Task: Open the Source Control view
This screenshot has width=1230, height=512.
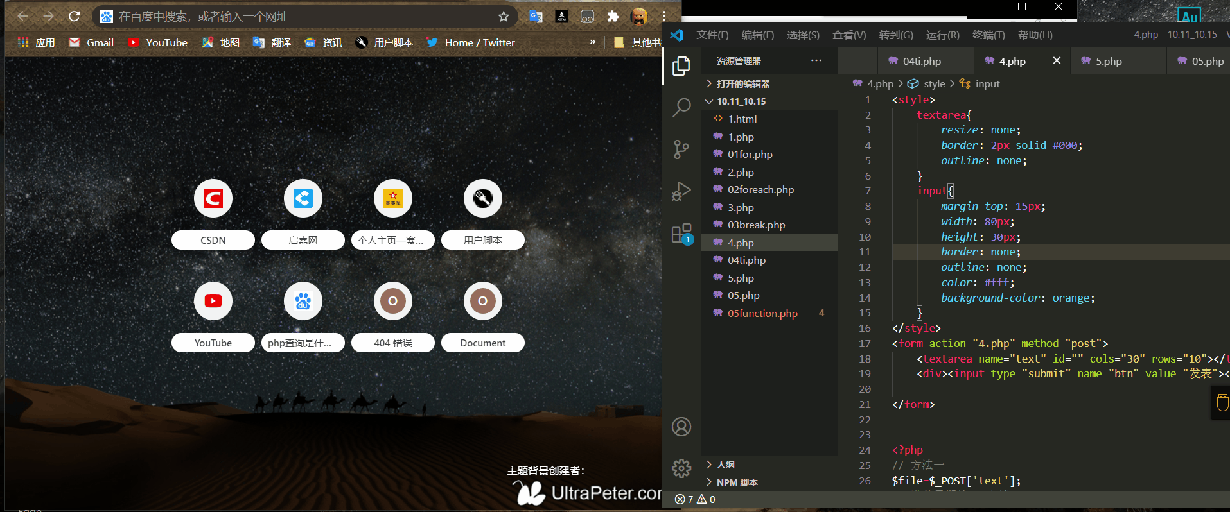Action: click(681, 149)
